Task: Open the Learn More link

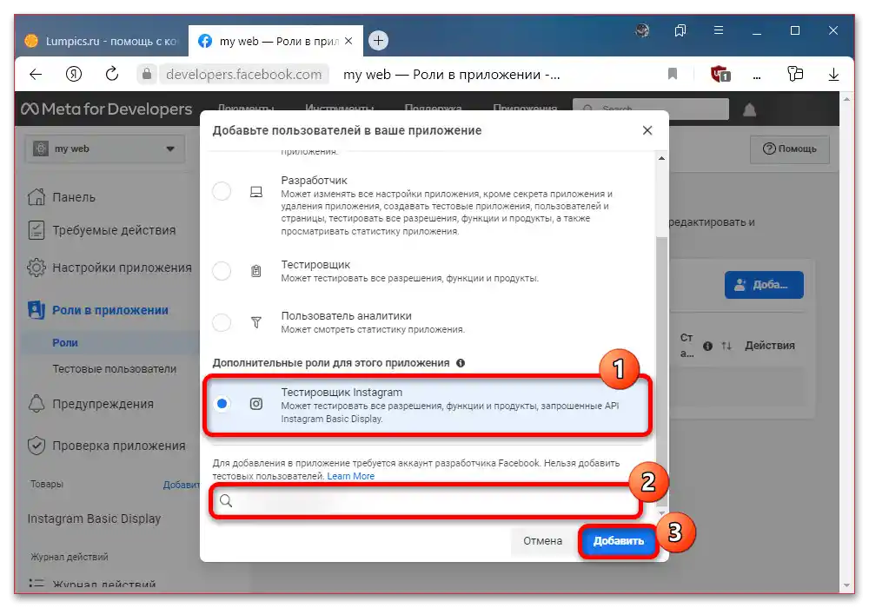Action: (x=351, y=475)
